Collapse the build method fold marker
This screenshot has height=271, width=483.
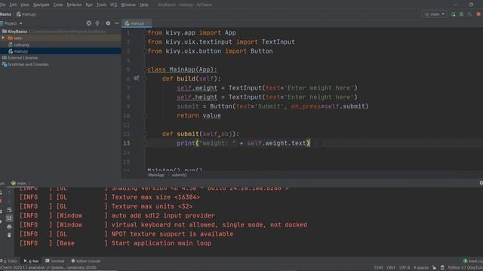[144, 78]
